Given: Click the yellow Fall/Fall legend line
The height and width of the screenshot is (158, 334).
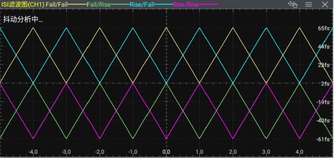Looking at the screenshot, I should click(x=77, y=5).
